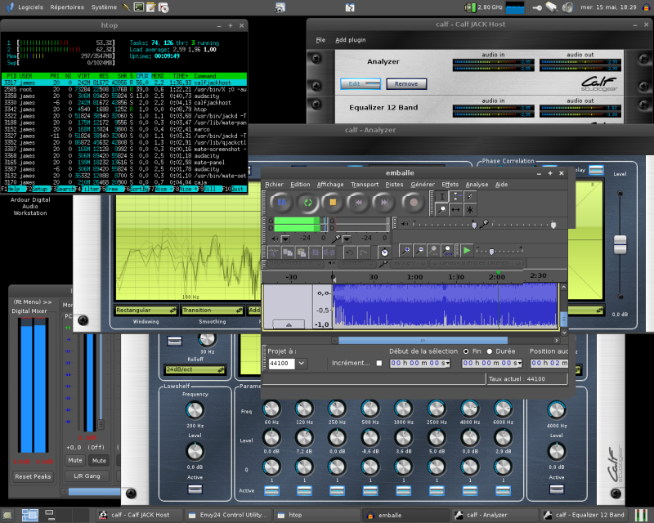654x523 pixels.
Task: Skip to start of track in Audacity
Action: click(361, 202)
